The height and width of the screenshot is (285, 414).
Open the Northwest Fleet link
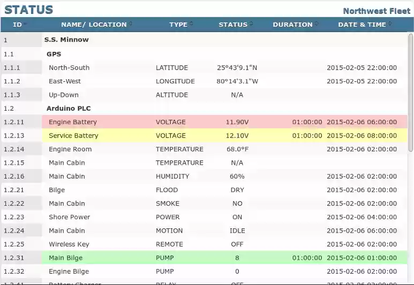coord(377,11)
